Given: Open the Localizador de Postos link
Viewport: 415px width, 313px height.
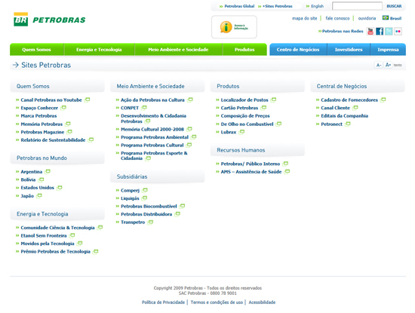Looking at the screenshot, I should [244, 100].
